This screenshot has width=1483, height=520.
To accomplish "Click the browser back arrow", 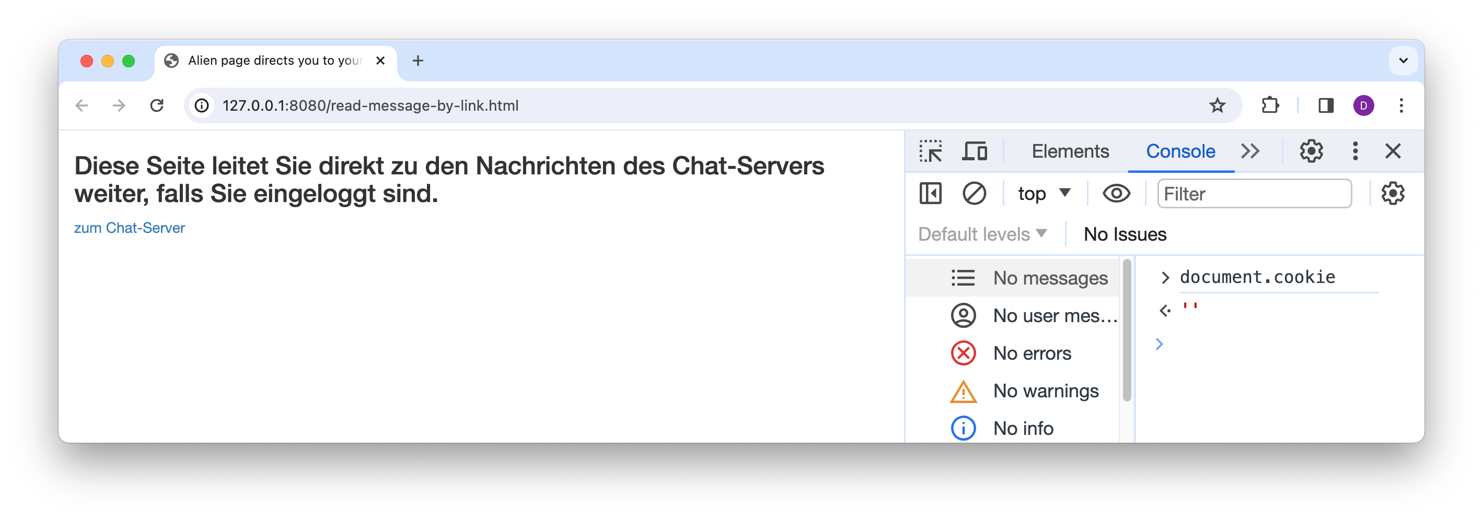I will pos(82,105).
